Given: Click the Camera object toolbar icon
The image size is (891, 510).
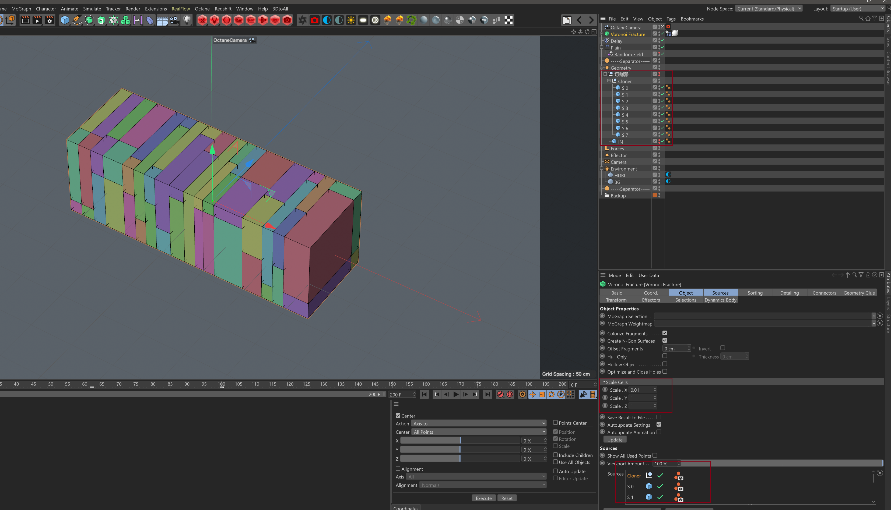Looking at the screenshot, I should pyautogui.click(x=174, y=20).
